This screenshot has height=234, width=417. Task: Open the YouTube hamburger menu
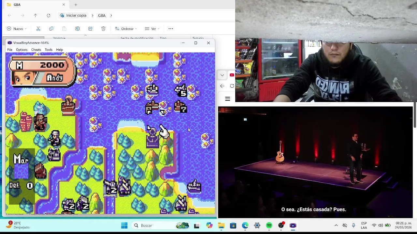click(x=228, y=99)
